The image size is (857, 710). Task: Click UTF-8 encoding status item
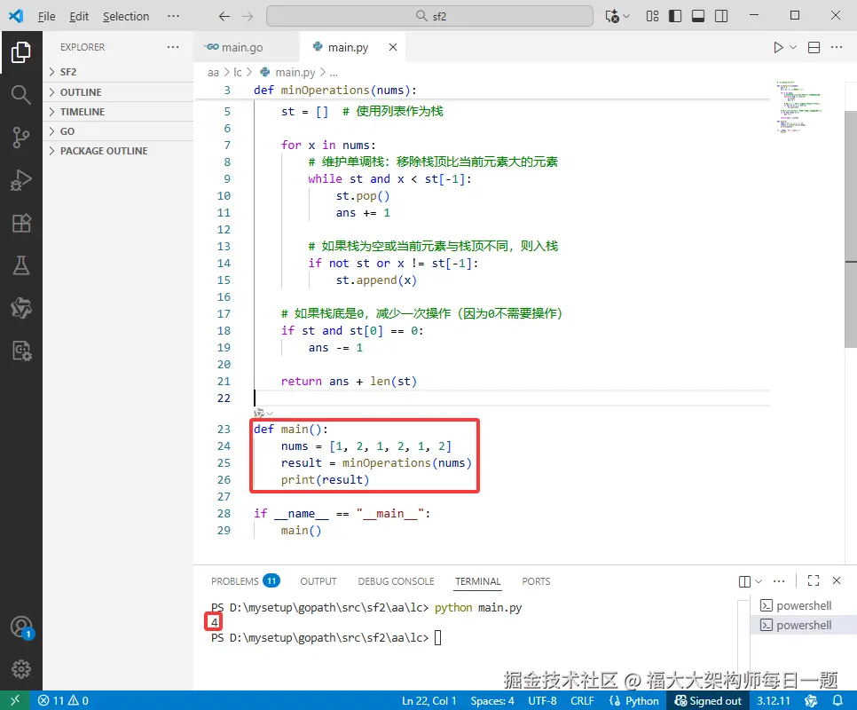pyautogui.click(x=542, y=700)
